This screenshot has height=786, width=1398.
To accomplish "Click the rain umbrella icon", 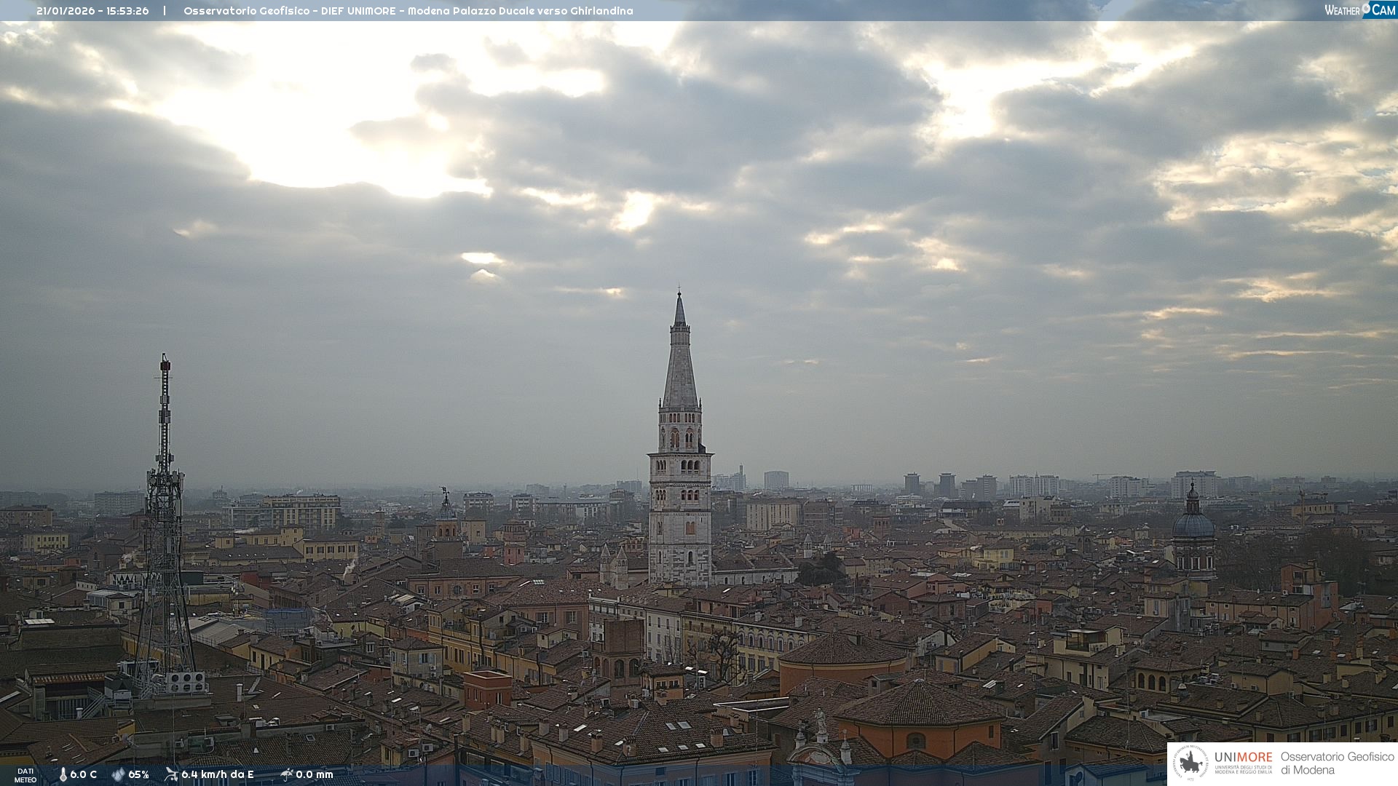I will point(286,774).
